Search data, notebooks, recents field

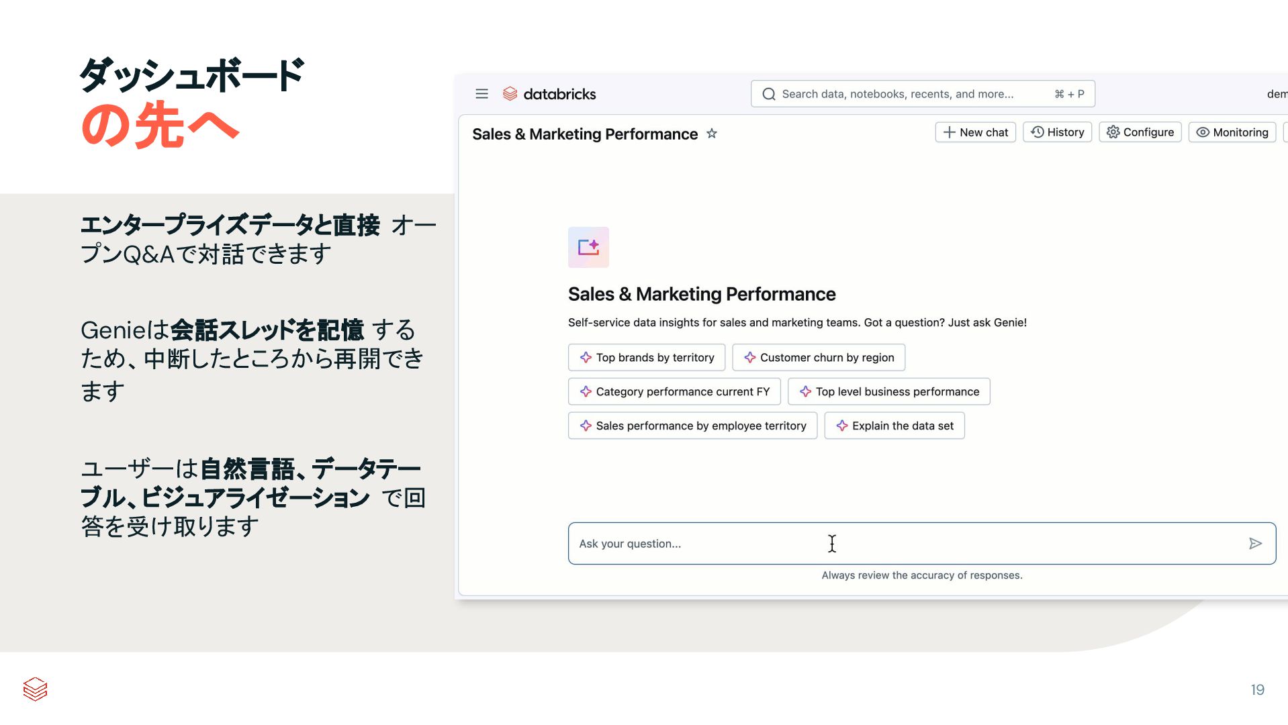click(923, 94)
